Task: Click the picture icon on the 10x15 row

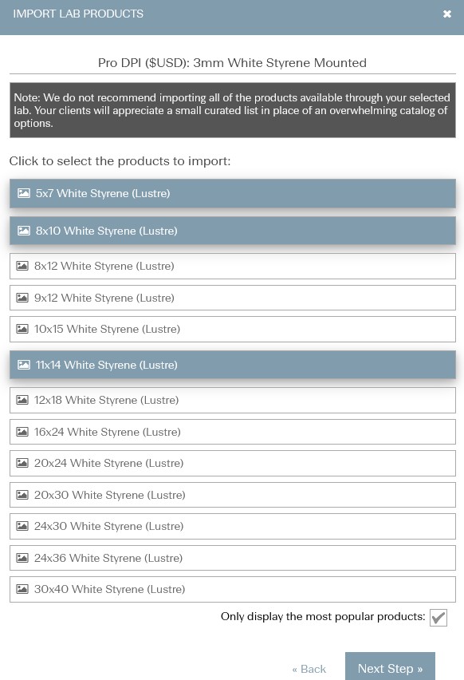Action: point(22,329)
